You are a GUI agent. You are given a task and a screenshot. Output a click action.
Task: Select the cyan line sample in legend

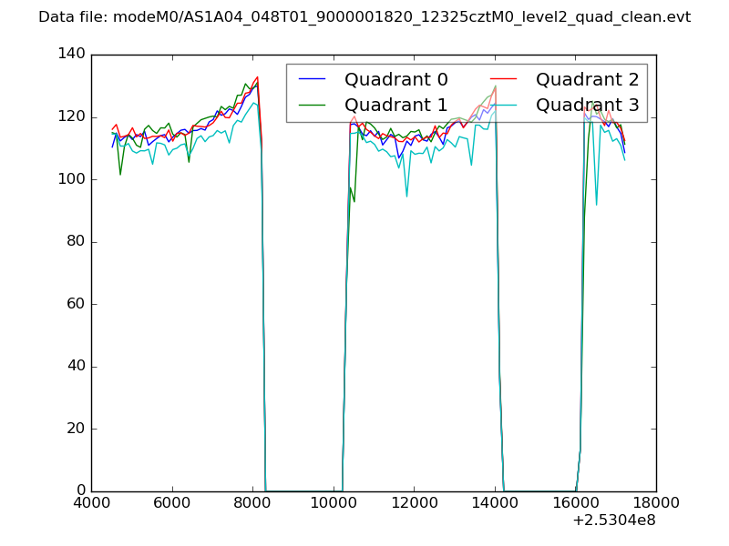coord(503,106)
